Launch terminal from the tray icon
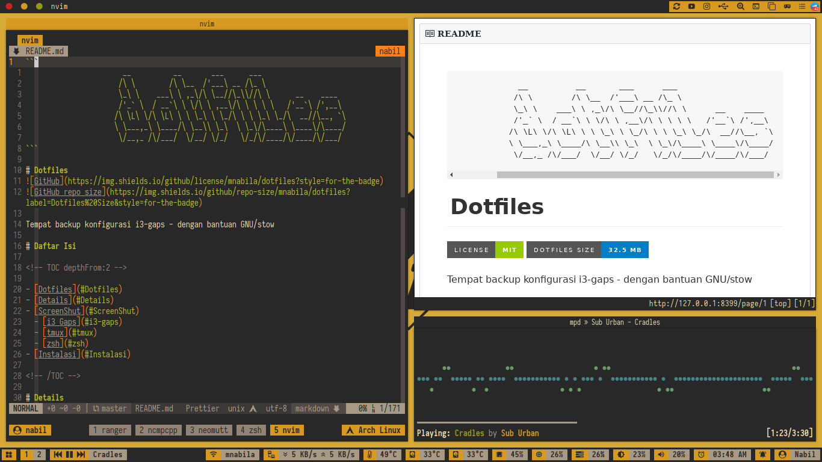This screenshot has width=822, height=462. (756, 6)
